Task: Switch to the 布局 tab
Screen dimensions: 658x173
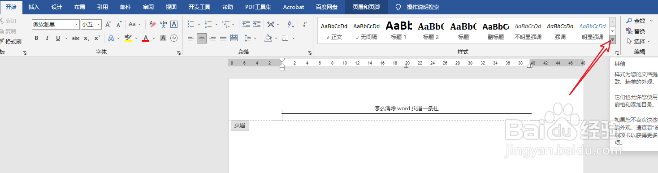Action: pos(80,7)
